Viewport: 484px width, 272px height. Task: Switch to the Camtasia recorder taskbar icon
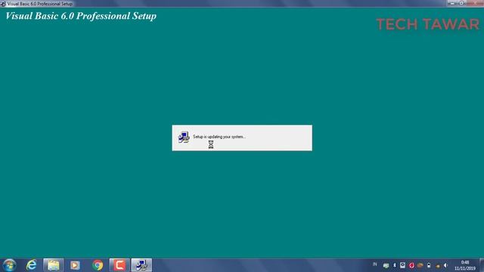tap(119, 265)
